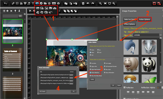Select the Text tool T icon
Screen dimensions: 163x99
[x=33, y=4]
